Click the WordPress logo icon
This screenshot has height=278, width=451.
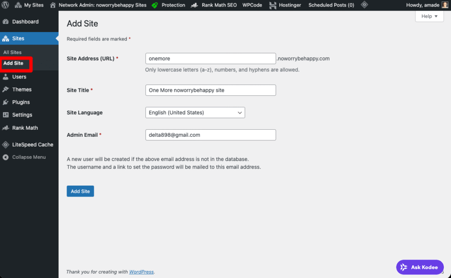tap(5, 5)
